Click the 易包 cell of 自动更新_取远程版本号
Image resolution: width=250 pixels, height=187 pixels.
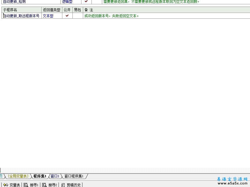point(78,16)
